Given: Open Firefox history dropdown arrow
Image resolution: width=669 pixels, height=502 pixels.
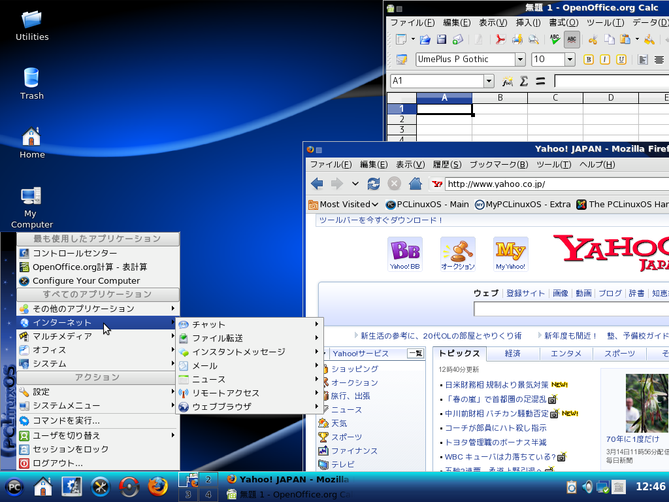Looking at the screenshot, I should tap(355, 184).
